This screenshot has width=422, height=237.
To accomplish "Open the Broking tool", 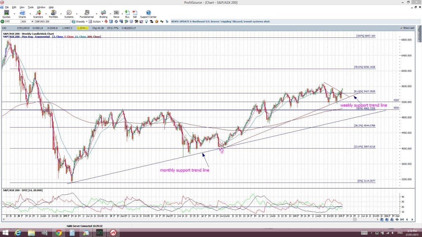I will (x=103, y=14).
